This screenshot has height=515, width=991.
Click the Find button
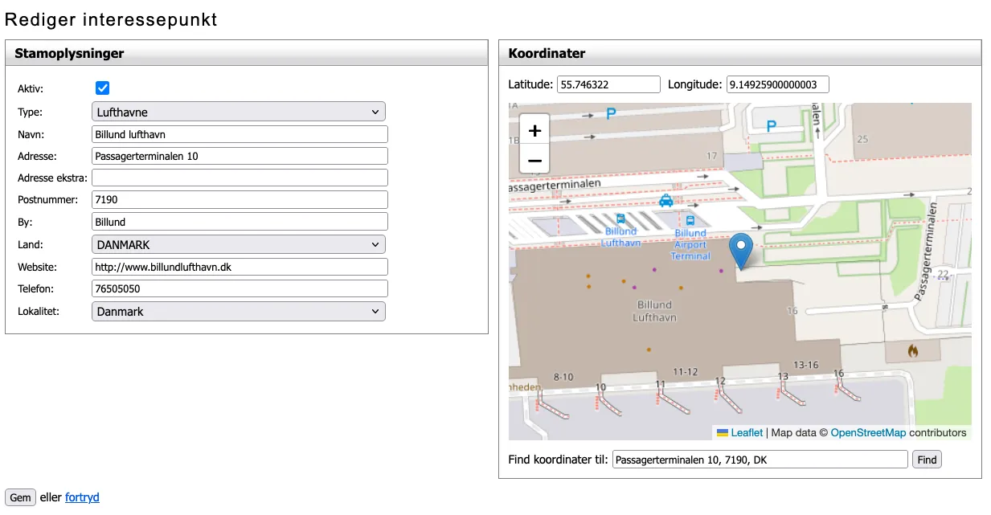point(927,460)
